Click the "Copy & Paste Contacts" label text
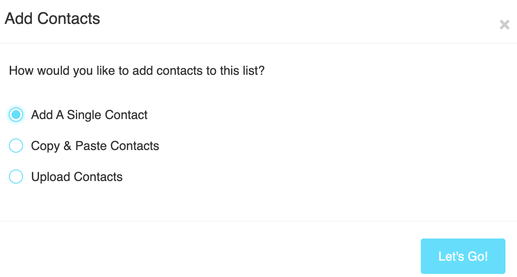Viewport: 517px width, 277px height. [x=95, y=146]
